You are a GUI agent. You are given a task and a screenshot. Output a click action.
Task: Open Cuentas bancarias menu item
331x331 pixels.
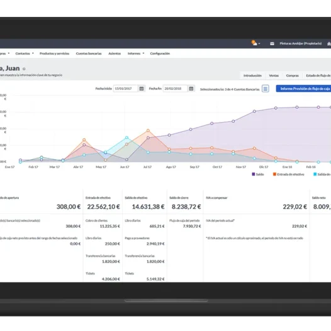89,53
